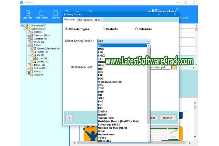Click the Inbox folder icon in tree
Screen dimensions: 219x146
pos(32,65)
